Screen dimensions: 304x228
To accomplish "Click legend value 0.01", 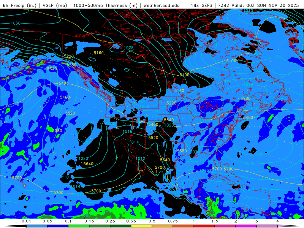I will pos(26,221).
